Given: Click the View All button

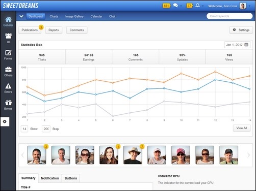Looking at the screenshot, I should (242, 128).
